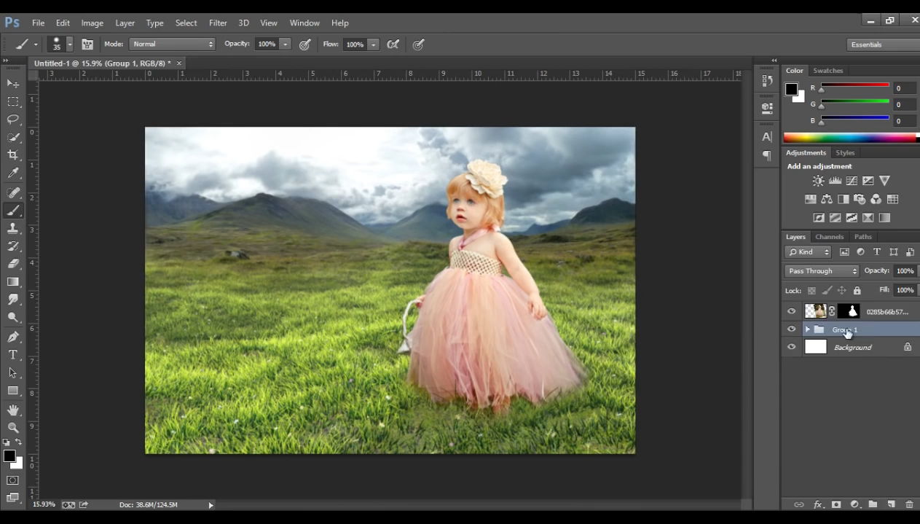Choose the Horizontal Type tool

coord(13,355)
